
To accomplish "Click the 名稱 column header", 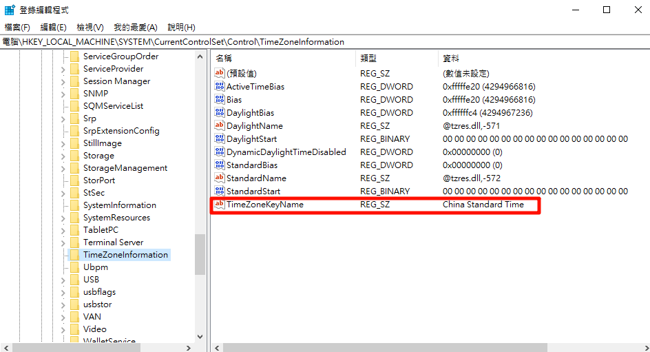I will point(224,59).
